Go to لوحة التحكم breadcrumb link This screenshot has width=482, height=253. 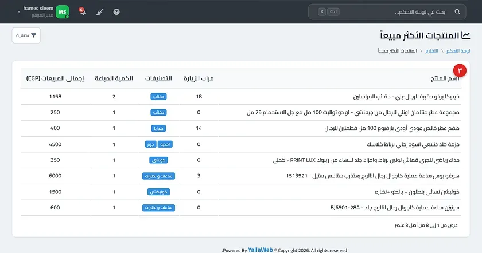[x=458, y=51]
